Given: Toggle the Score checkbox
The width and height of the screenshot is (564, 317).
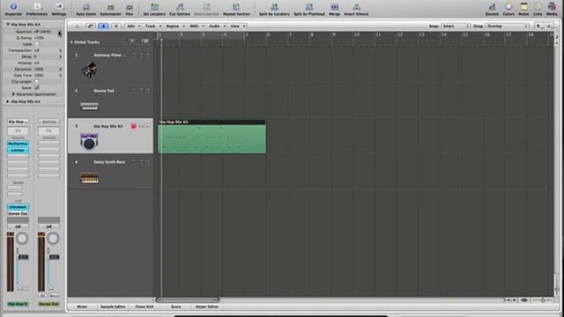Looking at the screenshot, I should click(37, 88).
